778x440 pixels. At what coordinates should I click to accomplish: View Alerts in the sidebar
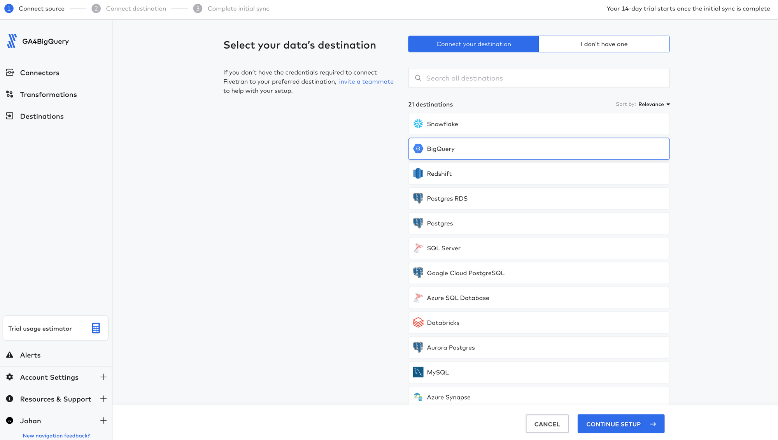point(30,355)
